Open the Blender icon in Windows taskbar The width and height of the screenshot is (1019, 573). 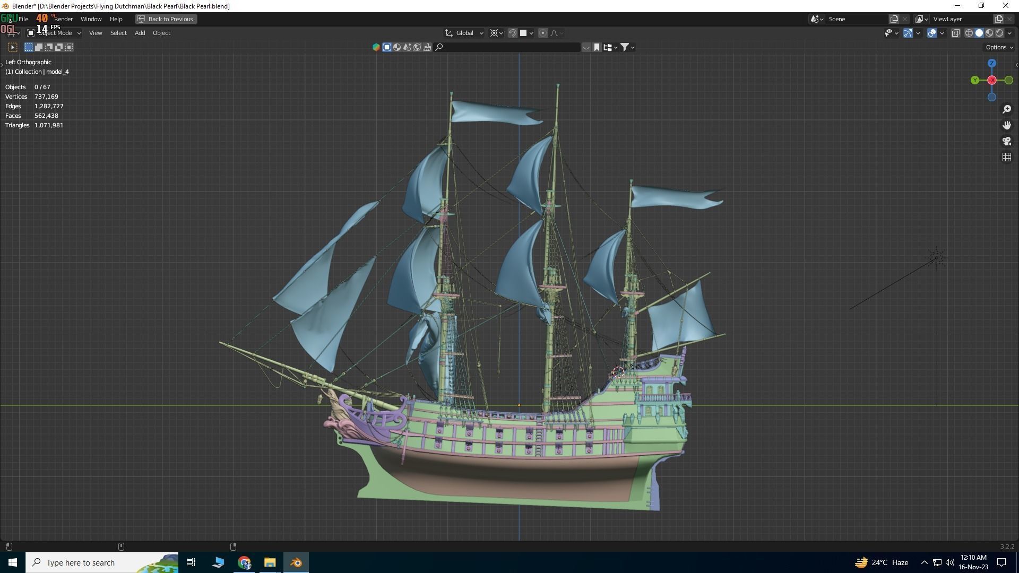(296, 562)
